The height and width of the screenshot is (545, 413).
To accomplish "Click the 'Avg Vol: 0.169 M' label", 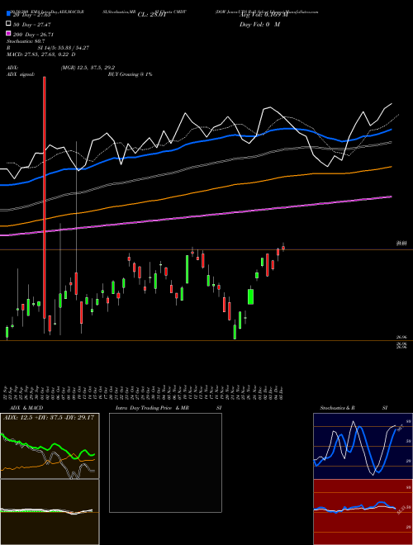I will point(263,15).
